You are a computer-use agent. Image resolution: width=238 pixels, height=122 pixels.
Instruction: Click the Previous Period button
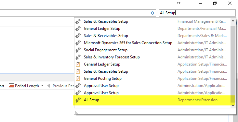(x=61, y=86)
